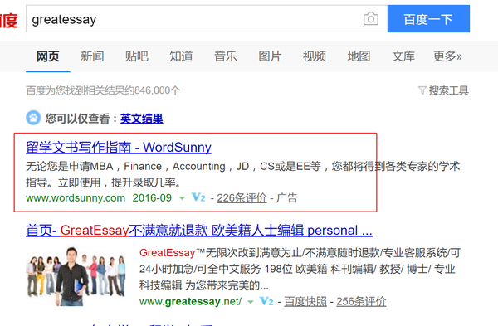The width and height of the screenshot is (498, 326).
Task: Open the 更多» menu
Action: click(447, 56)
